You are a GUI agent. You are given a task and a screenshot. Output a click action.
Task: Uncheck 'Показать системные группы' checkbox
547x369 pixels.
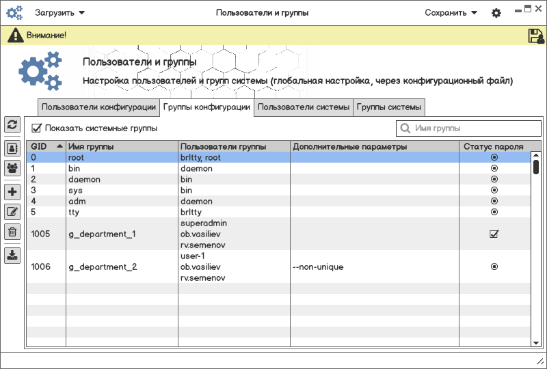(37, 128)
